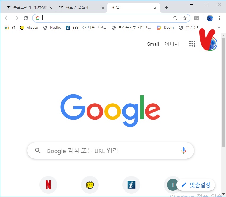
Task: Click the Google logo
Action: click(x=110, y=110)
